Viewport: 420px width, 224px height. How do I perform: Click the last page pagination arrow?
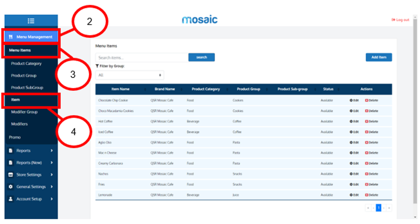(389, 208)
